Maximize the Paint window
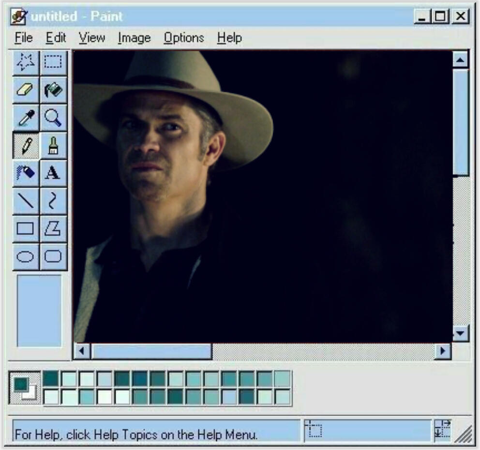The image size is (480, 450). point(441,17)
